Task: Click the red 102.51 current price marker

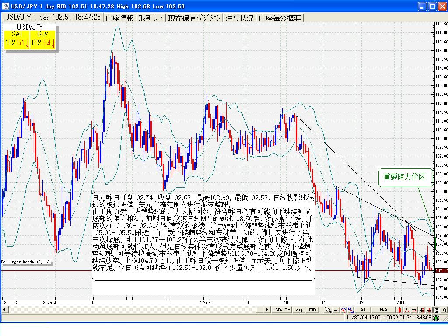Action: click(x=441, y=270)
